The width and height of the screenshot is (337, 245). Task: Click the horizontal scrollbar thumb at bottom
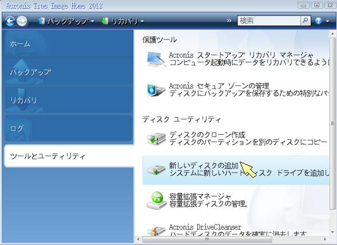[x=207, y=239]
